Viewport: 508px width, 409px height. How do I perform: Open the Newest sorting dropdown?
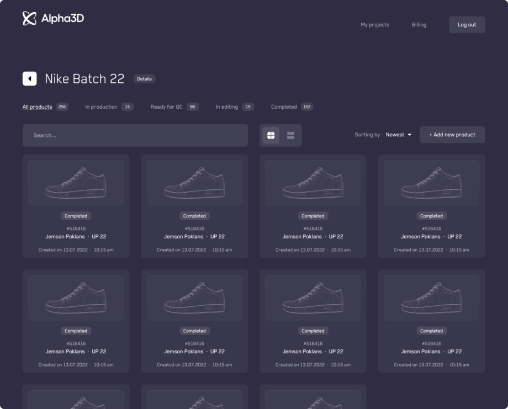click(398, 135)
